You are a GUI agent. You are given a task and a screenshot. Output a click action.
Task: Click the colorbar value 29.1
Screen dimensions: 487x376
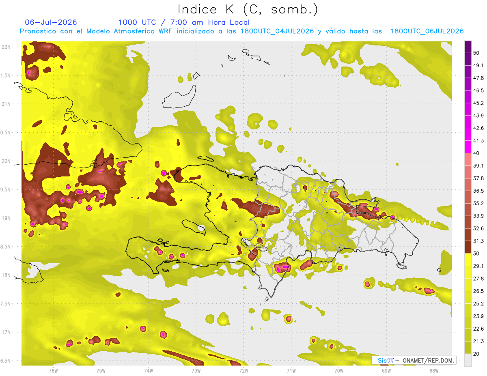pyautogui.click(x=478, y=266)
